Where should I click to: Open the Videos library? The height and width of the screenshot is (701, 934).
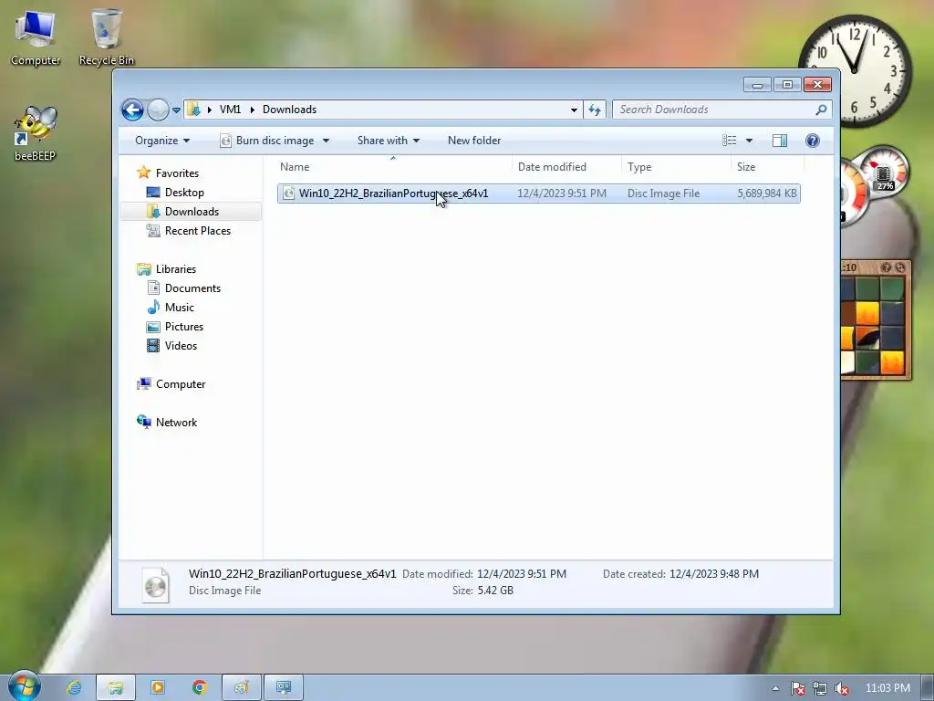click(x=181, y=346)
